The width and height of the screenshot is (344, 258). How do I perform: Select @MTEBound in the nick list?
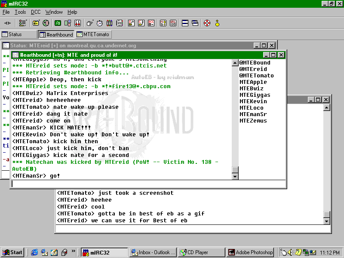pos(255,63)
